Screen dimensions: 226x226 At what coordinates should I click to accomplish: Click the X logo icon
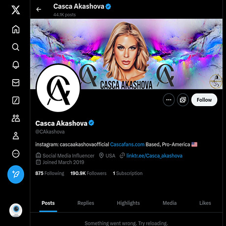click(x=16, y=10)
